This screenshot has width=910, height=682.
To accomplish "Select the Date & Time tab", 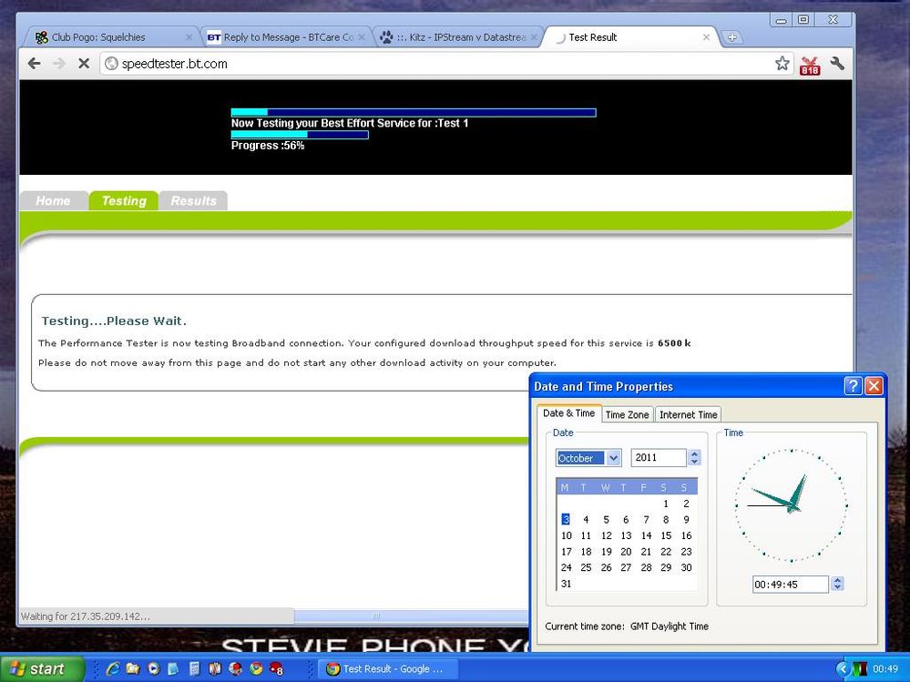I will [568, 412].
